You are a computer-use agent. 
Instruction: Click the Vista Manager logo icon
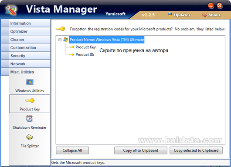(x=11, y=10)
